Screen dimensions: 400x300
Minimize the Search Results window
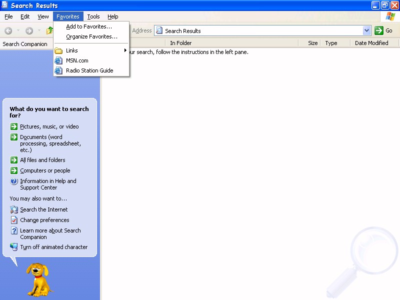point(375,5)
